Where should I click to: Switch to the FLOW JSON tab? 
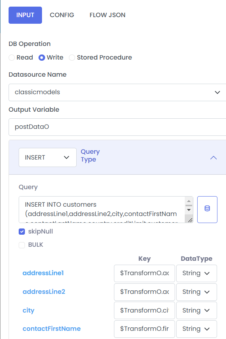107,15
